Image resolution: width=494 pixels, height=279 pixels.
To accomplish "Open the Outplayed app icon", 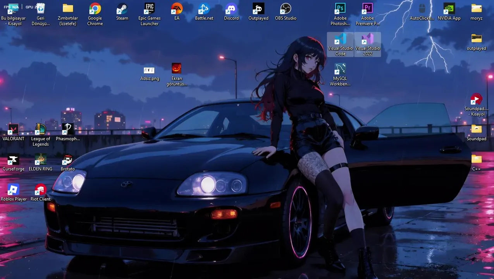I will pyautogui.click(x=258, y=12).
